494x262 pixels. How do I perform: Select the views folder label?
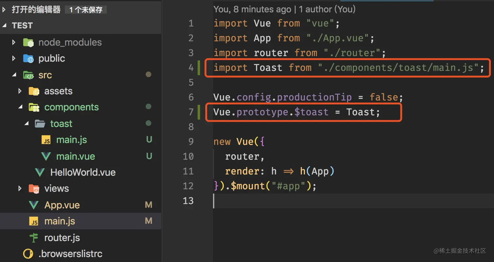[x=57, y=188]
